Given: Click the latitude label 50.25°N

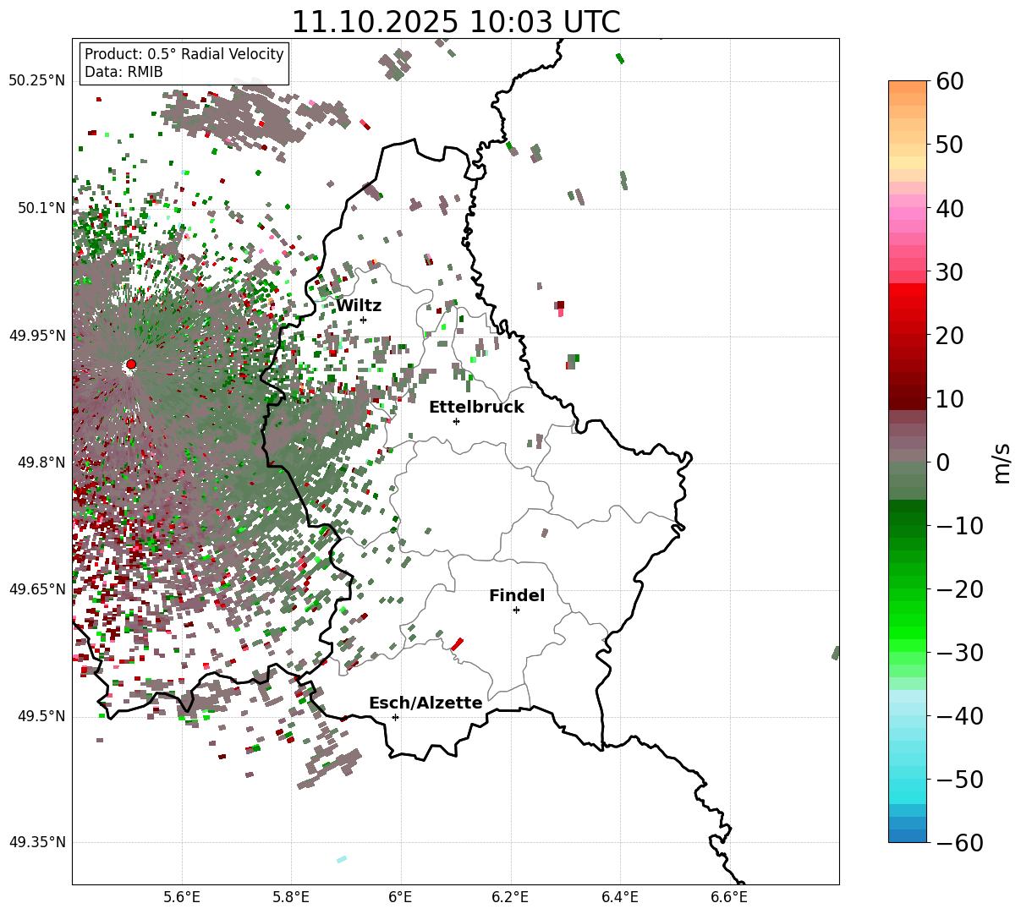Looking at the screenshot, I should click(36, 80).
